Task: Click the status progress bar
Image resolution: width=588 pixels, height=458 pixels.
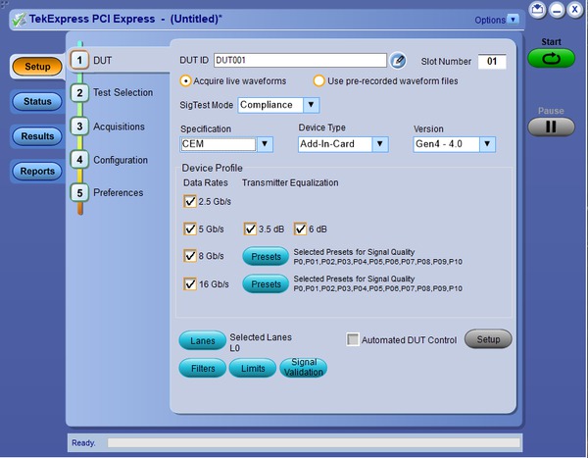Action: coord(314,443)
